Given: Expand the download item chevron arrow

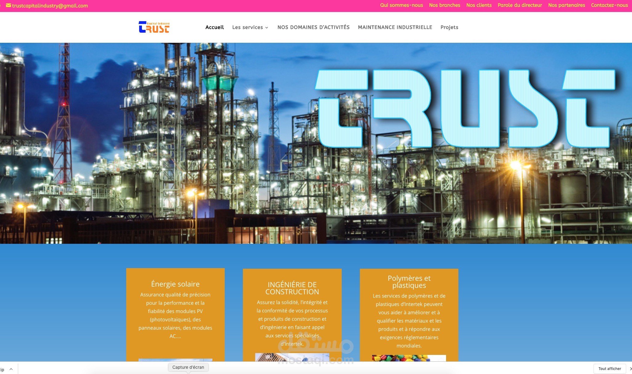Looking at the screenshot, I should tap(11, 369).
